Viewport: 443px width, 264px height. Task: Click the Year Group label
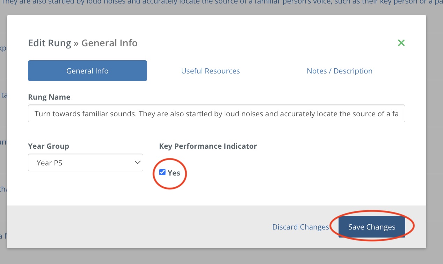[49, 146]
